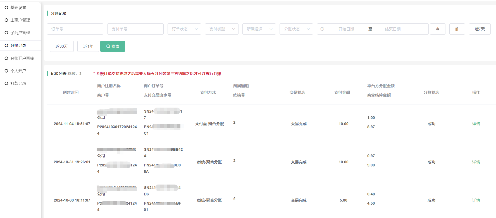The width and height of the screenshot is (496, 218).
Task: Click the circle icon beside 打款记录
Action: point(6,83)
